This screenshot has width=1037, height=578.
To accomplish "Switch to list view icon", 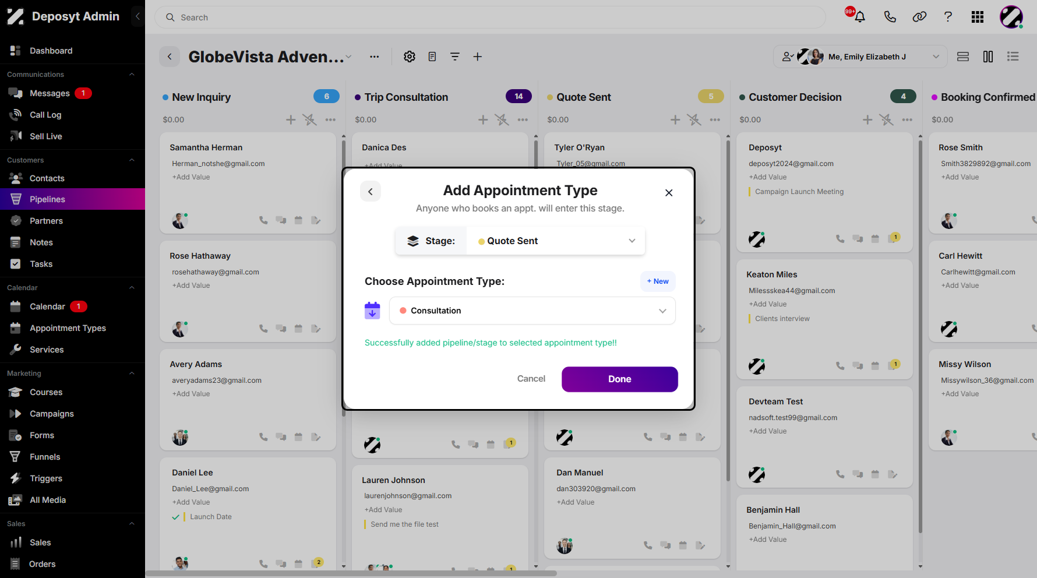I will 1013,57.
